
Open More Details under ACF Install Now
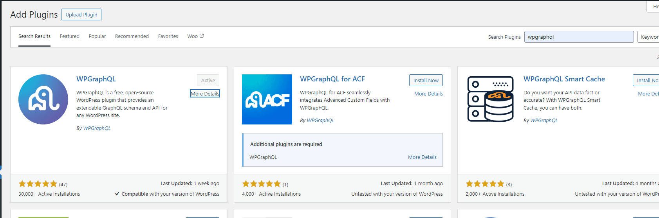click(x=428, y=94)
